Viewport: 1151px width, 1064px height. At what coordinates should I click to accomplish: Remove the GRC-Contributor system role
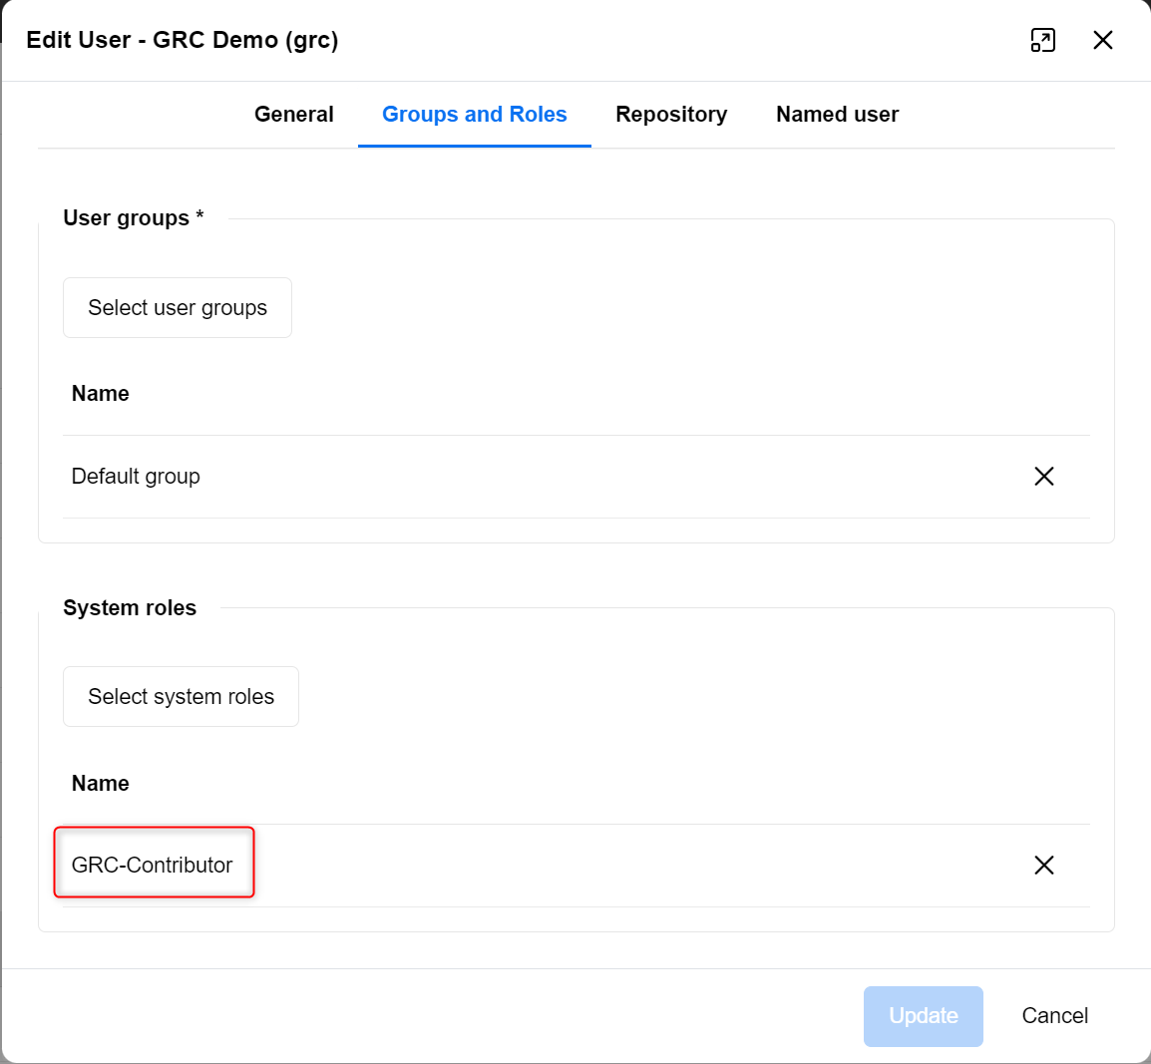(1043, 866)
